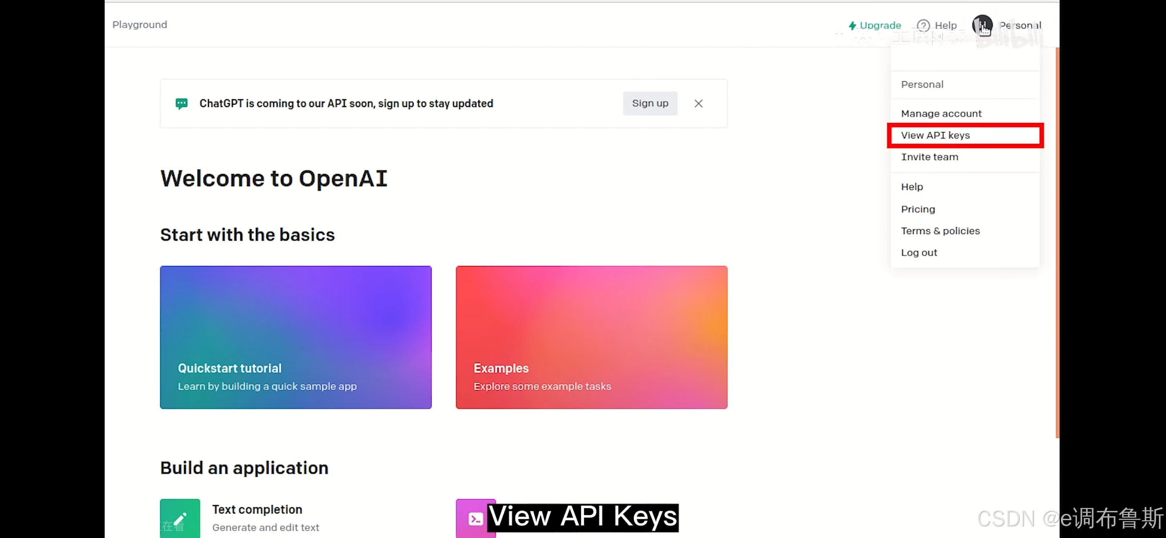Viewport: 1166px width, 538px height.
Task: Click the Sign up button in the banner
Action: pos(650,103)
